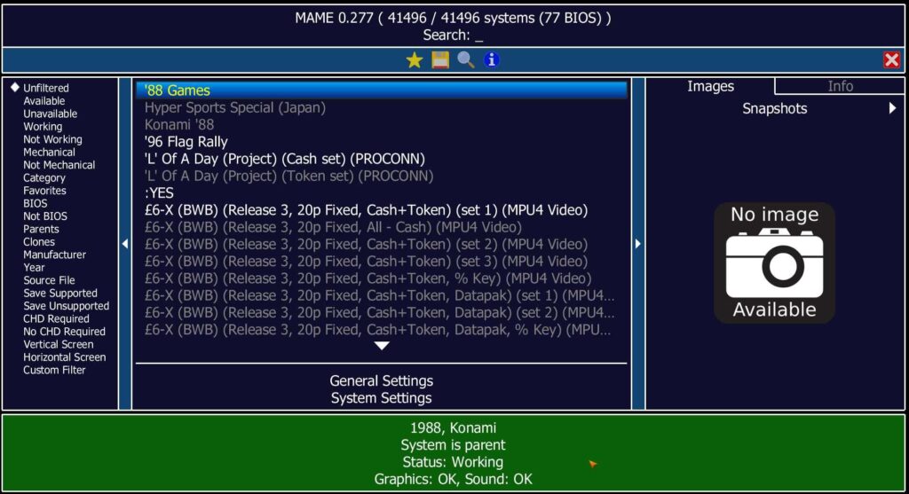Click the red X exit icon
Screen dimensions: 909x494
(x=891, y=60)
